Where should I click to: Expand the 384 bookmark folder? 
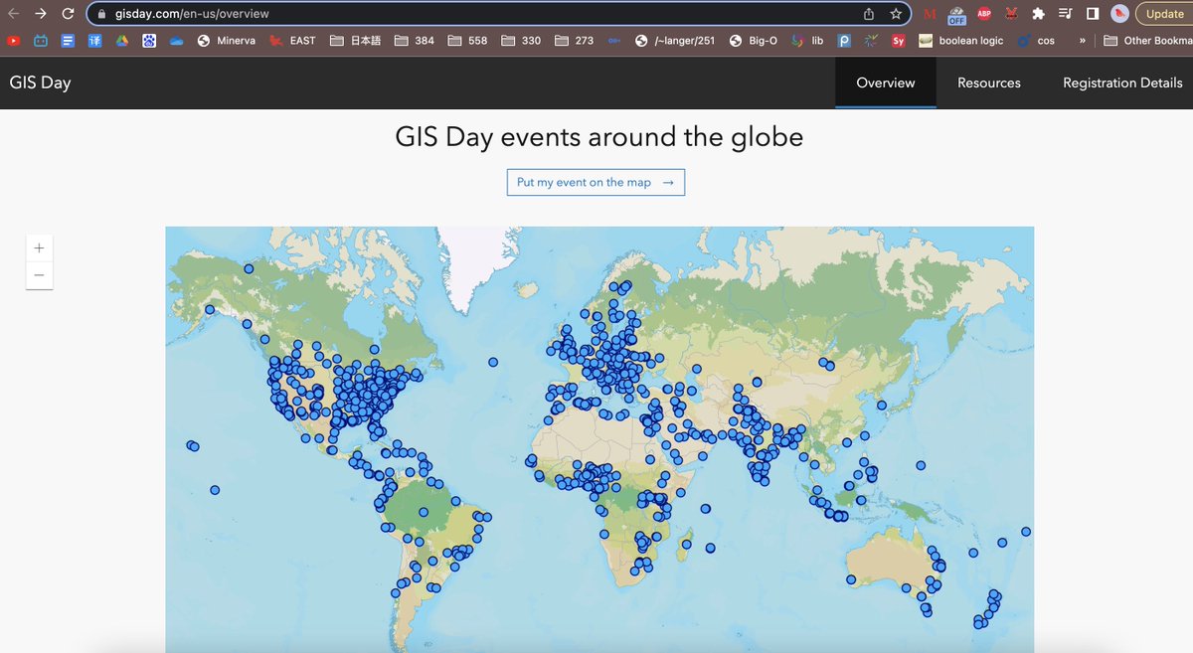click(414, 41)
